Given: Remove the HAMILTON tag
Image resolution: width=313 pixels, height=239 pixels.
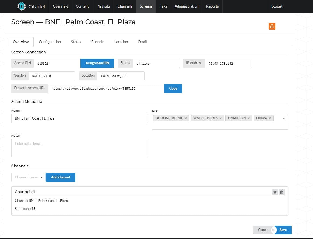Looking at the screenshot, I should pos(248,118).
